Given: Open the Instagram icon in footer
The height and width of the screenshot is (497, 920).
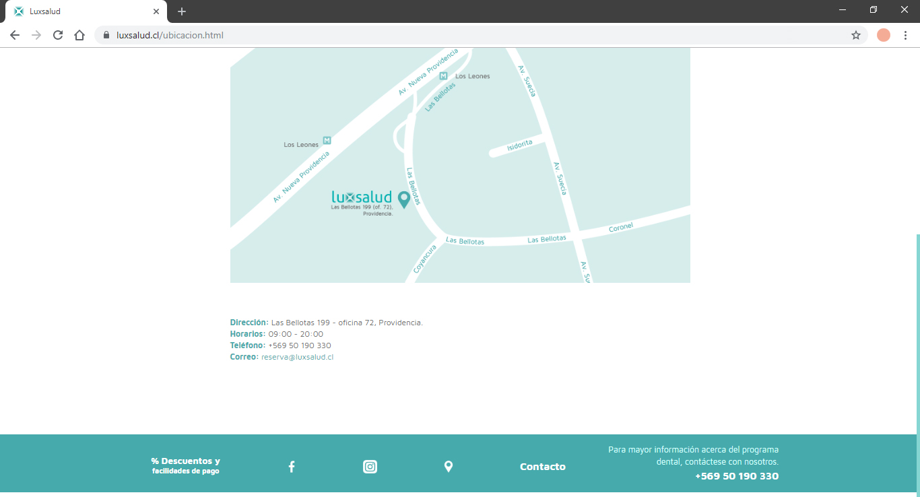Looking at the screenshot, I should pos(370,467).
